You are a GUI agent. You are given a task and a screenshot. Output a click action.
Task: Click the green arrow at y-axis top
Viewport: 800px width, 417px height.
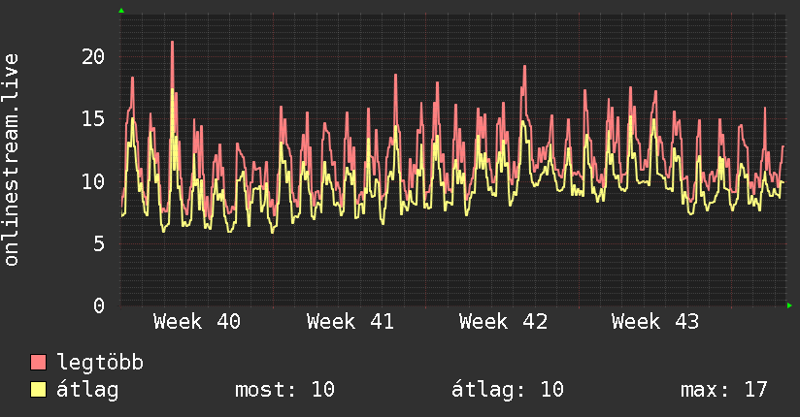[121, 11]
